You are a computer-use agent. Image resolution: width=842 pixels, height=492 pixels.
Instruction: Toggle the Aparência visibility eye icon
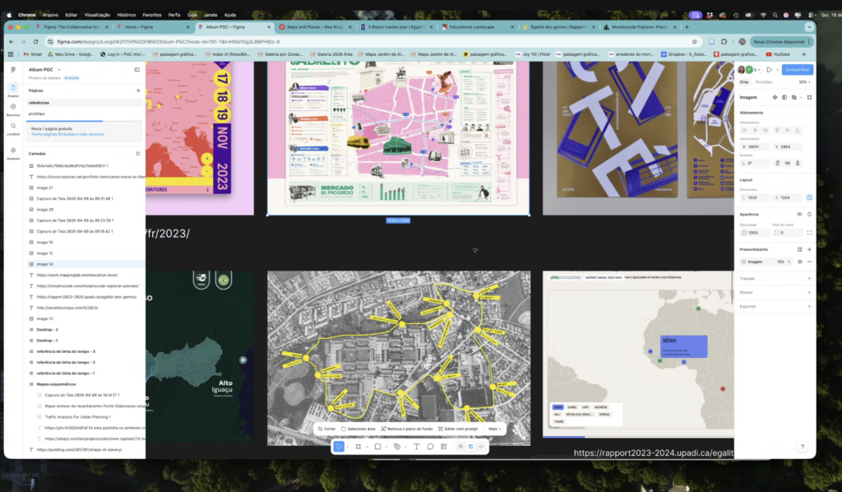pyautogui.click(x=799, y=214)
